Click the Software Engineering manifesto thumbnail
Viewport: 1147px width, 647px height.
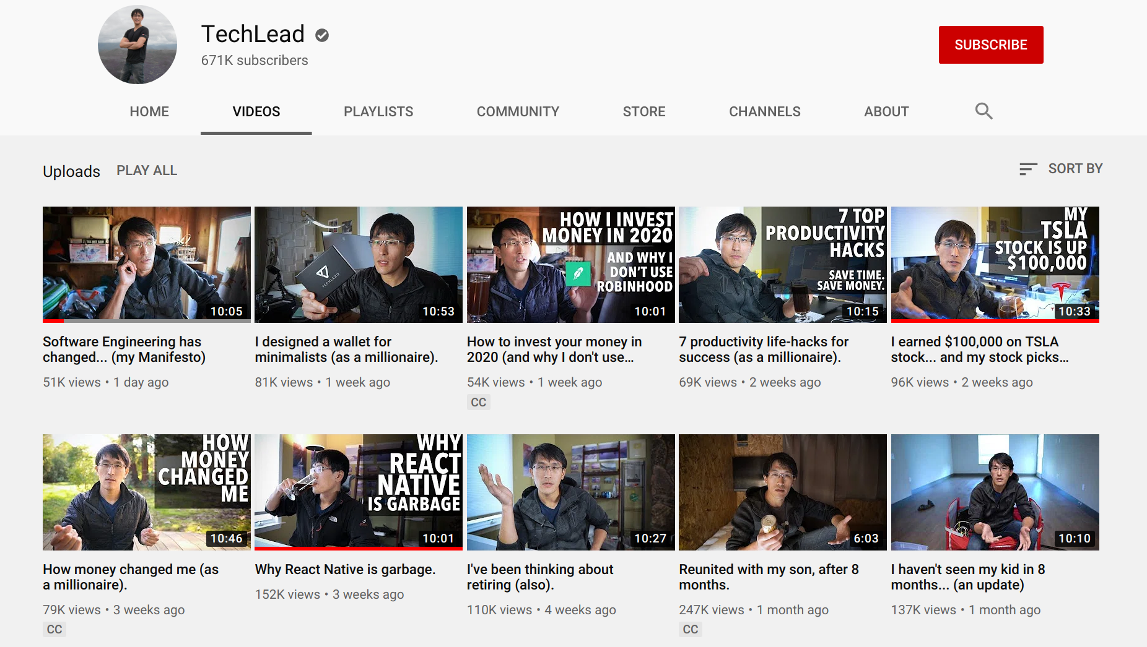click(x=147, y=265)
